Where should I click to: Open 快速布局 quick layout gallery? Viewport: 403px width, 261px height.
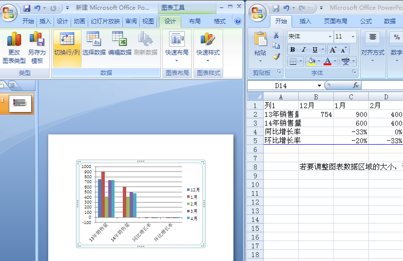point(177,47)
